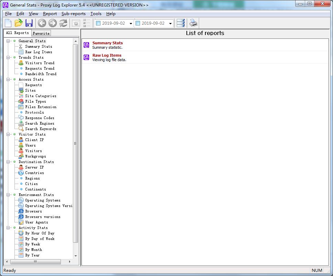Click the Browsers tree icon
The image size is (333, 276).
[21, 211]
